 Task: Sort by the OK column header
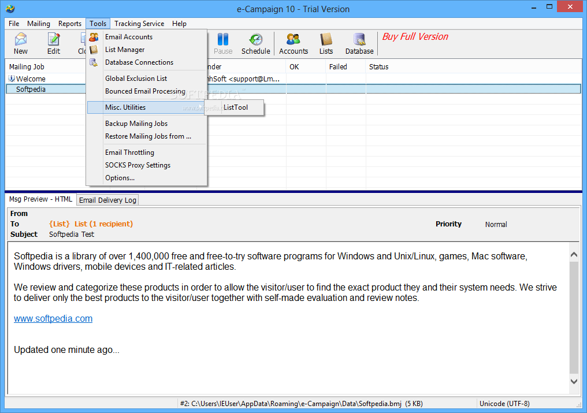(x=306, y=66)
